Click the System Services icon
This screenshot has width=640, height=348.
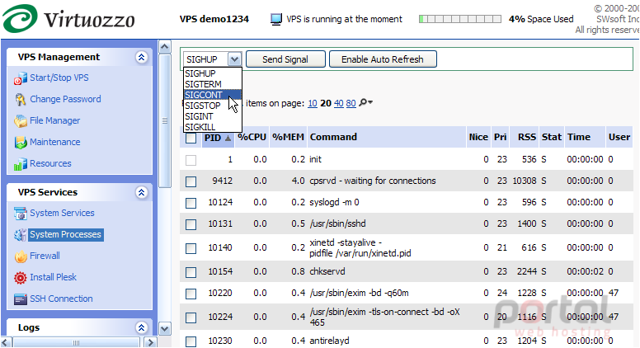(x=20, y=213)
